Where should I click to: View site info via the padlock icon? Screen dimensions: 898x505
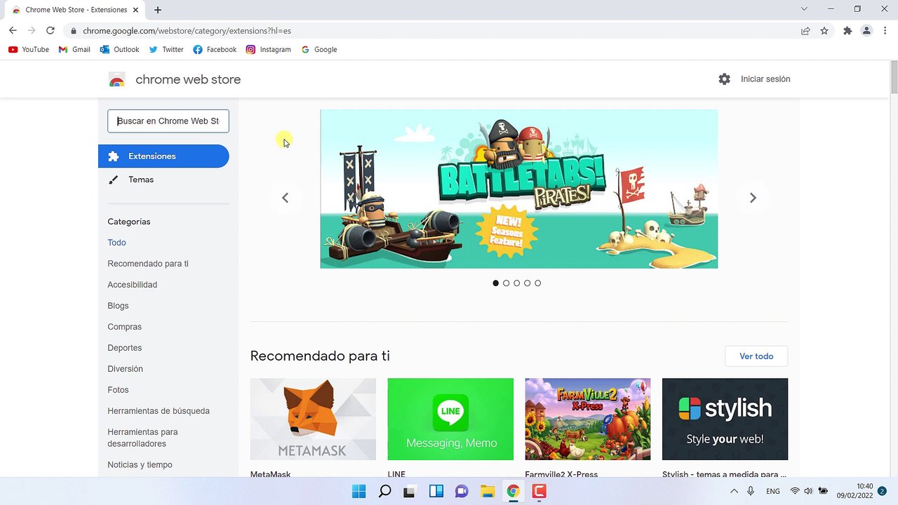pos(73,31)
